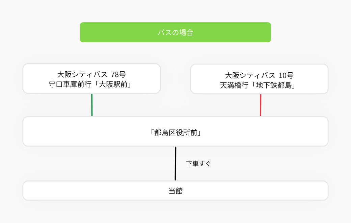Click the green connector line under 78号 box

pos(92,105)
